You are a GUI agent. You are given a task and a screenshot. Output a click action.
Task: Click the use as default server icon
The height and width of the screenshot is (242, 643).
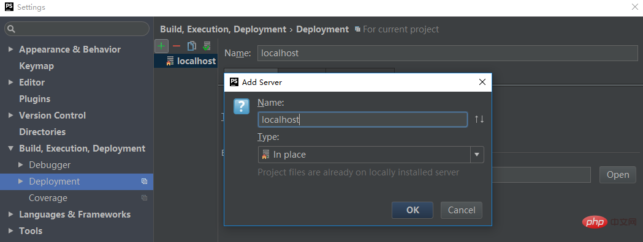tap(207, 46)
